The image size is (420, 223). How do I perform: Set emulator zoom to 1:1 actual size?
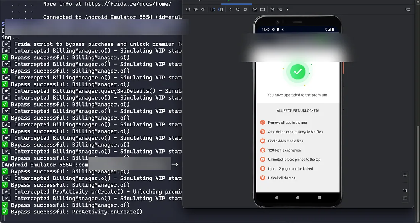pos(405,191)
